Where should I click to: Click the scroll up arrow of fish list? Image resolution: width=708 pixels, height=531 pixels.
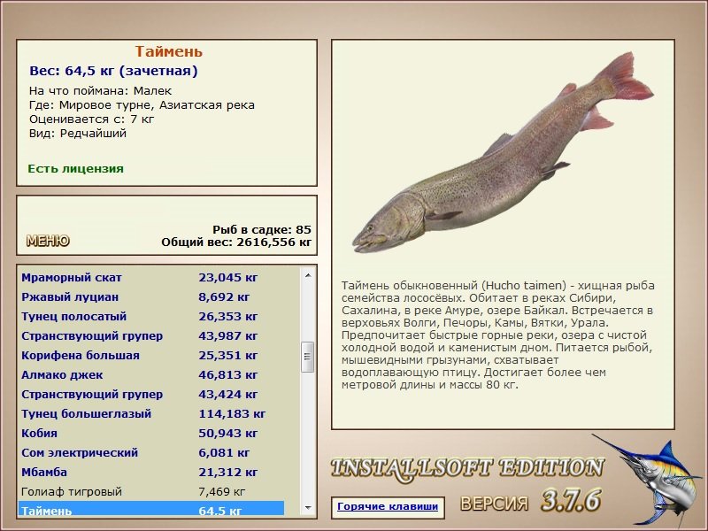[x=308, y=275]
